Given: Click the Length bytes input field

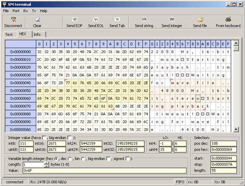Looking at the screenshot, I should (x=34, y=165).
